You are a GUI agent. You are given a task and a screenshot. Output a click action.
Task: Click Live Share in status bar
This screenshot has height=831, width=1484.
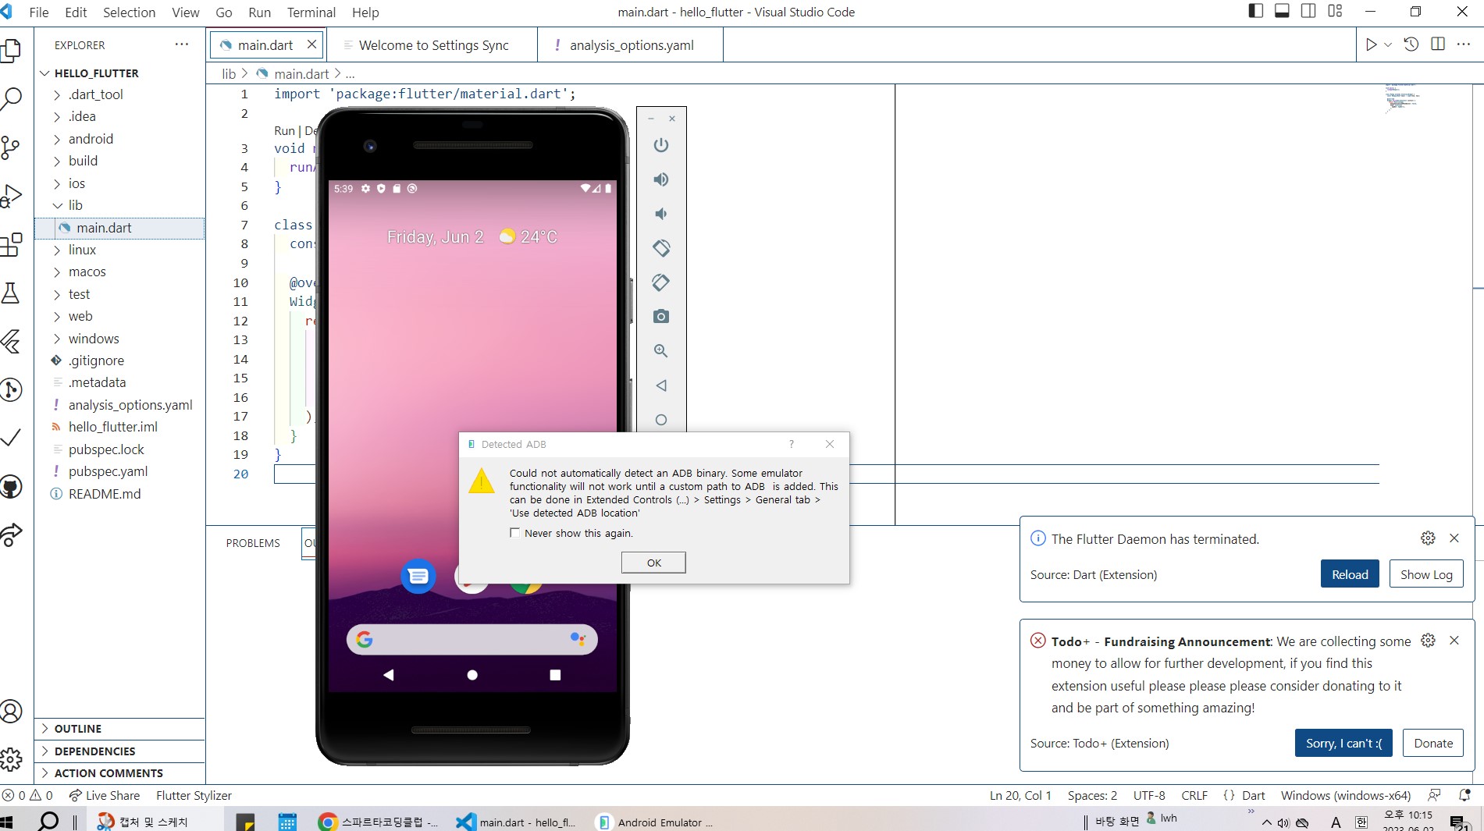105,795
